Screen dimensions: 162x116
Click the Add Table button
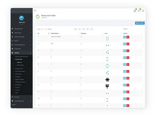pos(140,23)
